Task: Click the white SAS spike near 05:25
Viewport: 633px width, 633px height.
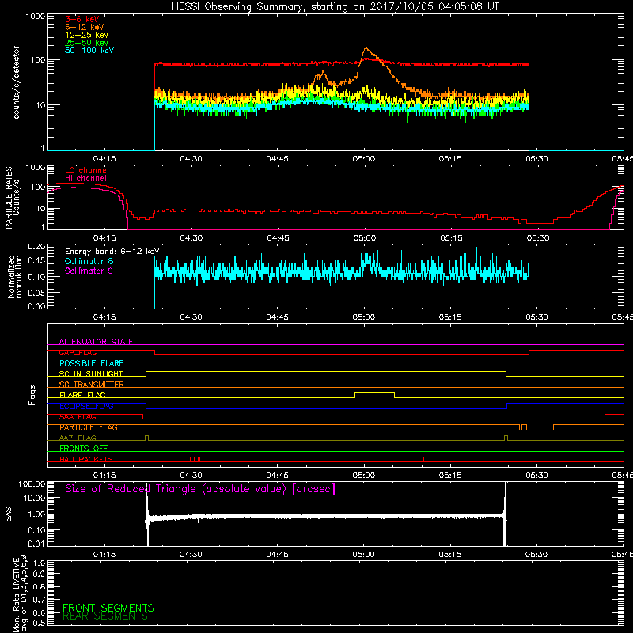Action: tap(505, 513)
